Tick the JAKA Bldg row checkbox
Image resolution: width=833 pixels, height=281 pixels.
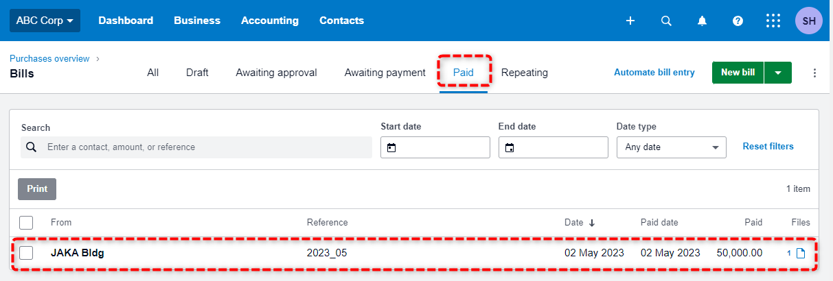pyautogui.click(x=26, y=253)
